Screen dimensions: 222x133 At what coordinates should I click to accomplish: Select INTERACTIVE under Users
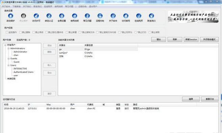click(x=20, y=69)
